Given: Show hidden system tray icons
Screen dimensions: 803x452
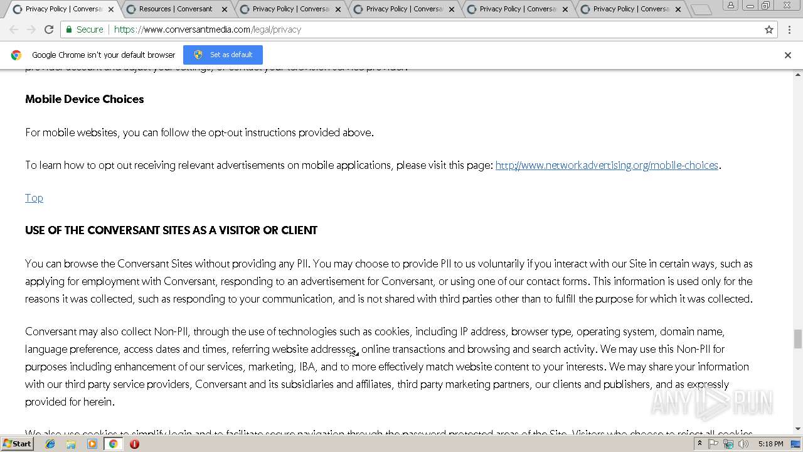Looking at the screenshot, I should (x=699, y=444).
